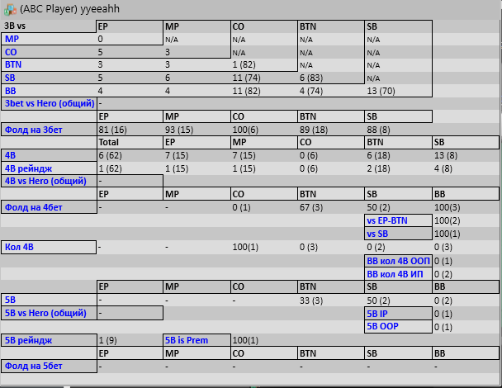The height and width of the screenshot is (388, 502).
Task: Click the blue CO row label
Action: 11,52
